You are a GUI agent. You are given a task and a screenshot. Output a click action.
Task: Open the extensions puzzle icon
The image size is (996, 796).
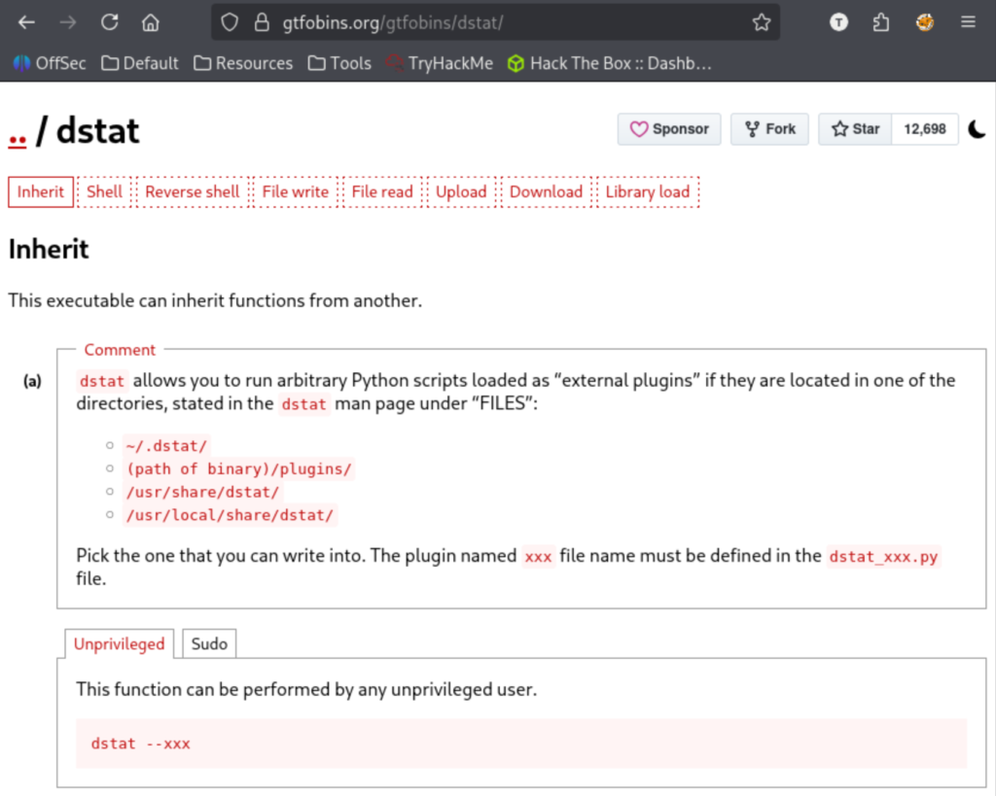click(880, 22)
